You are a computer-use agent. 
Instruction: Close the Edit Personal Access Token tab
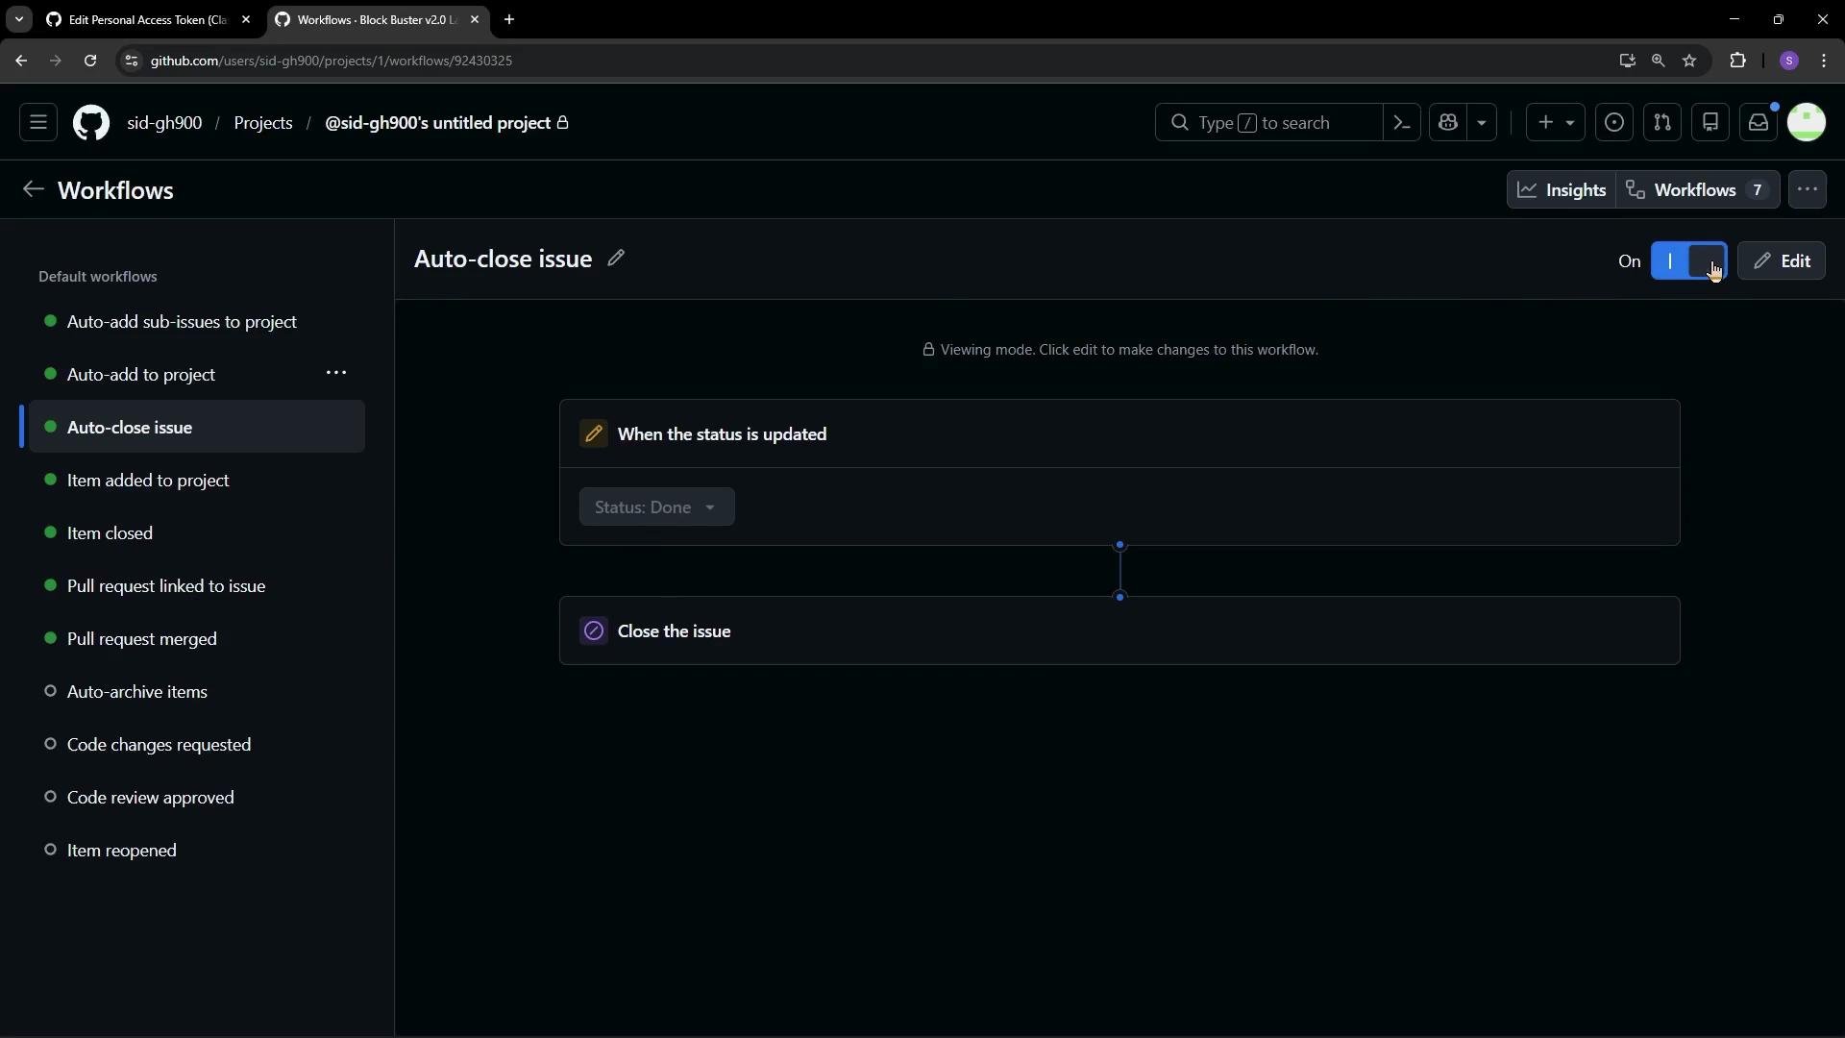click(246, 19)
